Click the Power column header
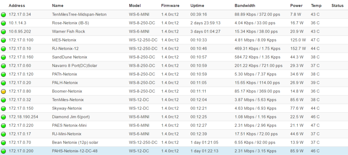The width and height of the screenshot is (348, 155). (x=296, y=6)
